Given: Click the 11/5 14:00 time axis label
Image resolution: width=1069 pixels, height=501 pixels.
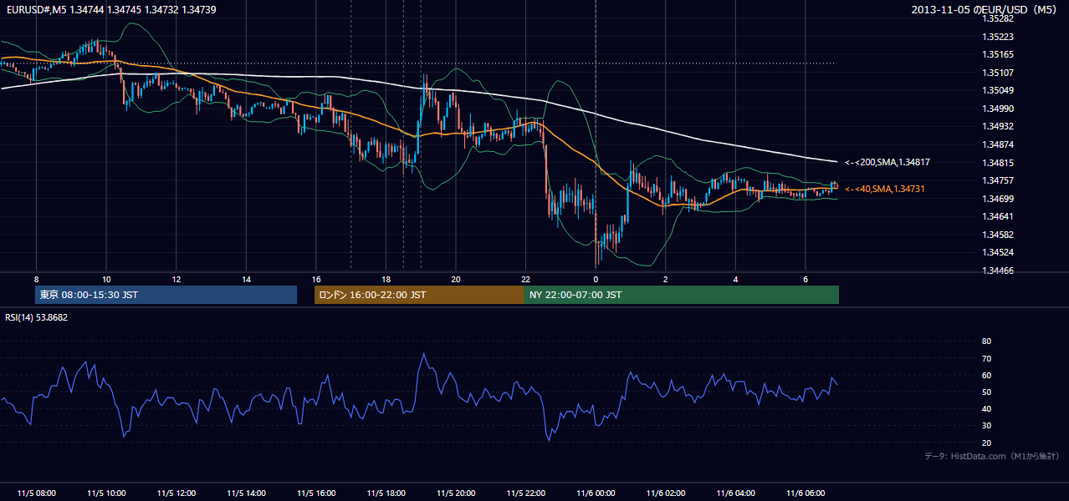Looking at the screenshot, I should click(x=246, y=493).
